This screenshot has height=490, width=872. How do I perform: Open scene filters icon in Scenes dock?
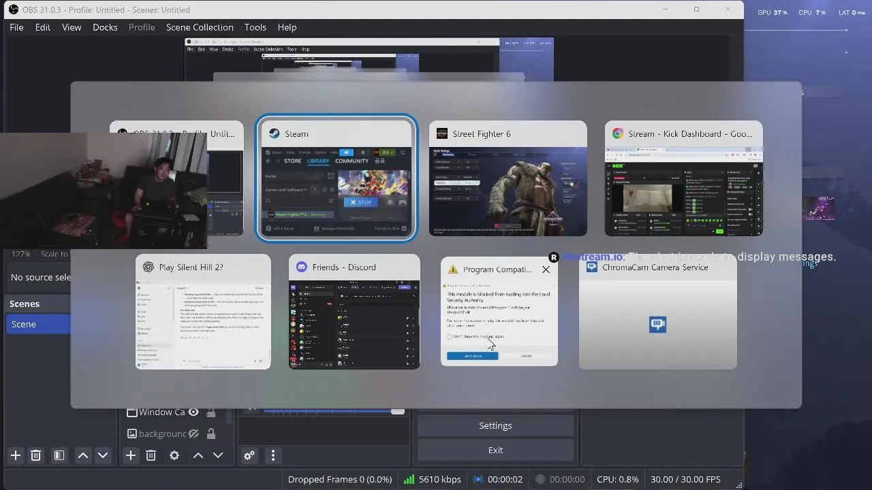tap(59, 455)
